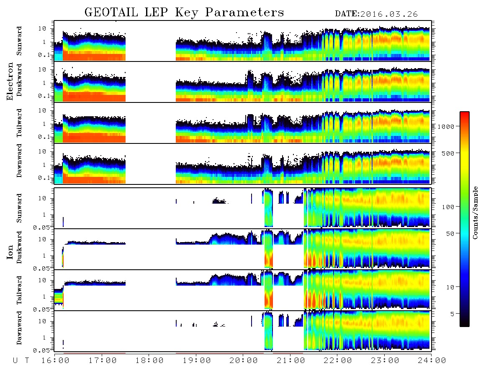Click the Ion Dawnward panel label
The height and width of the screenshot is (368, 478).
click(x=19, y=328)
